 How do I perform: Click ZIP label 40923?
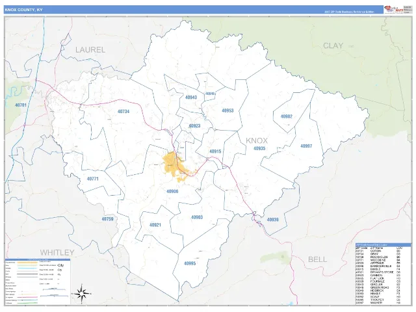tap(194, 125)
